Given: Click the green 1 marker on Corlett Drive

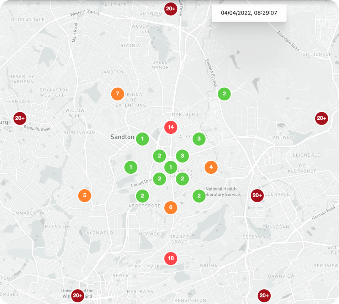Looking at the screenshot, I should (131, 167).
